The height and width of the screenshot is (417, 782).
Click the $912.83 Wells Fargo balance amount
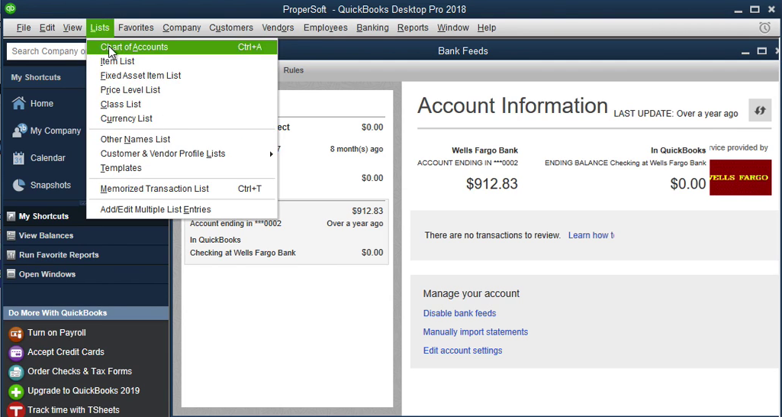pos(492,184)
